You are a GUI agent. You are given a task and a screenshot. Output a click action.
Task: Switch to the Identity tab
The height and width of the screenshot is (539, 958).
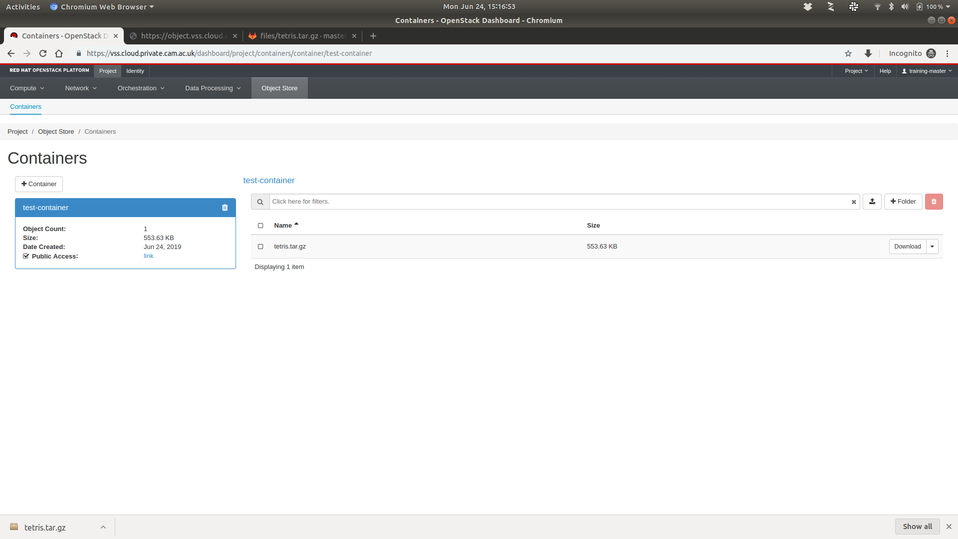tap(135, 71)
